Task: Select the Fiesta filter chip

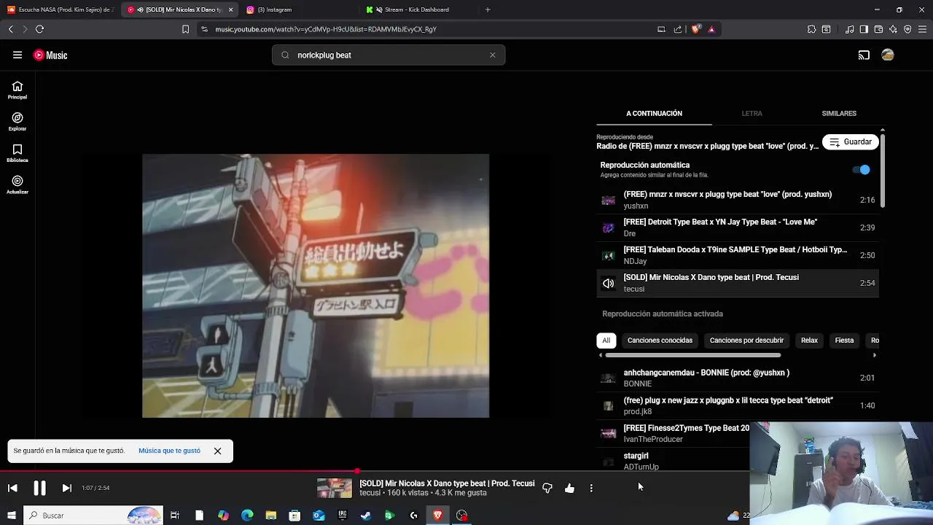Action: [844, 340]
